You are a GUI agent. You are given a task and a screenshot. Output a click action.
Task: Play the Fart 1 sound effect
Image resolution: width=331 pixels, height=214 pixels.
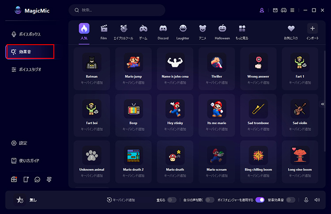tap(300, 63)
